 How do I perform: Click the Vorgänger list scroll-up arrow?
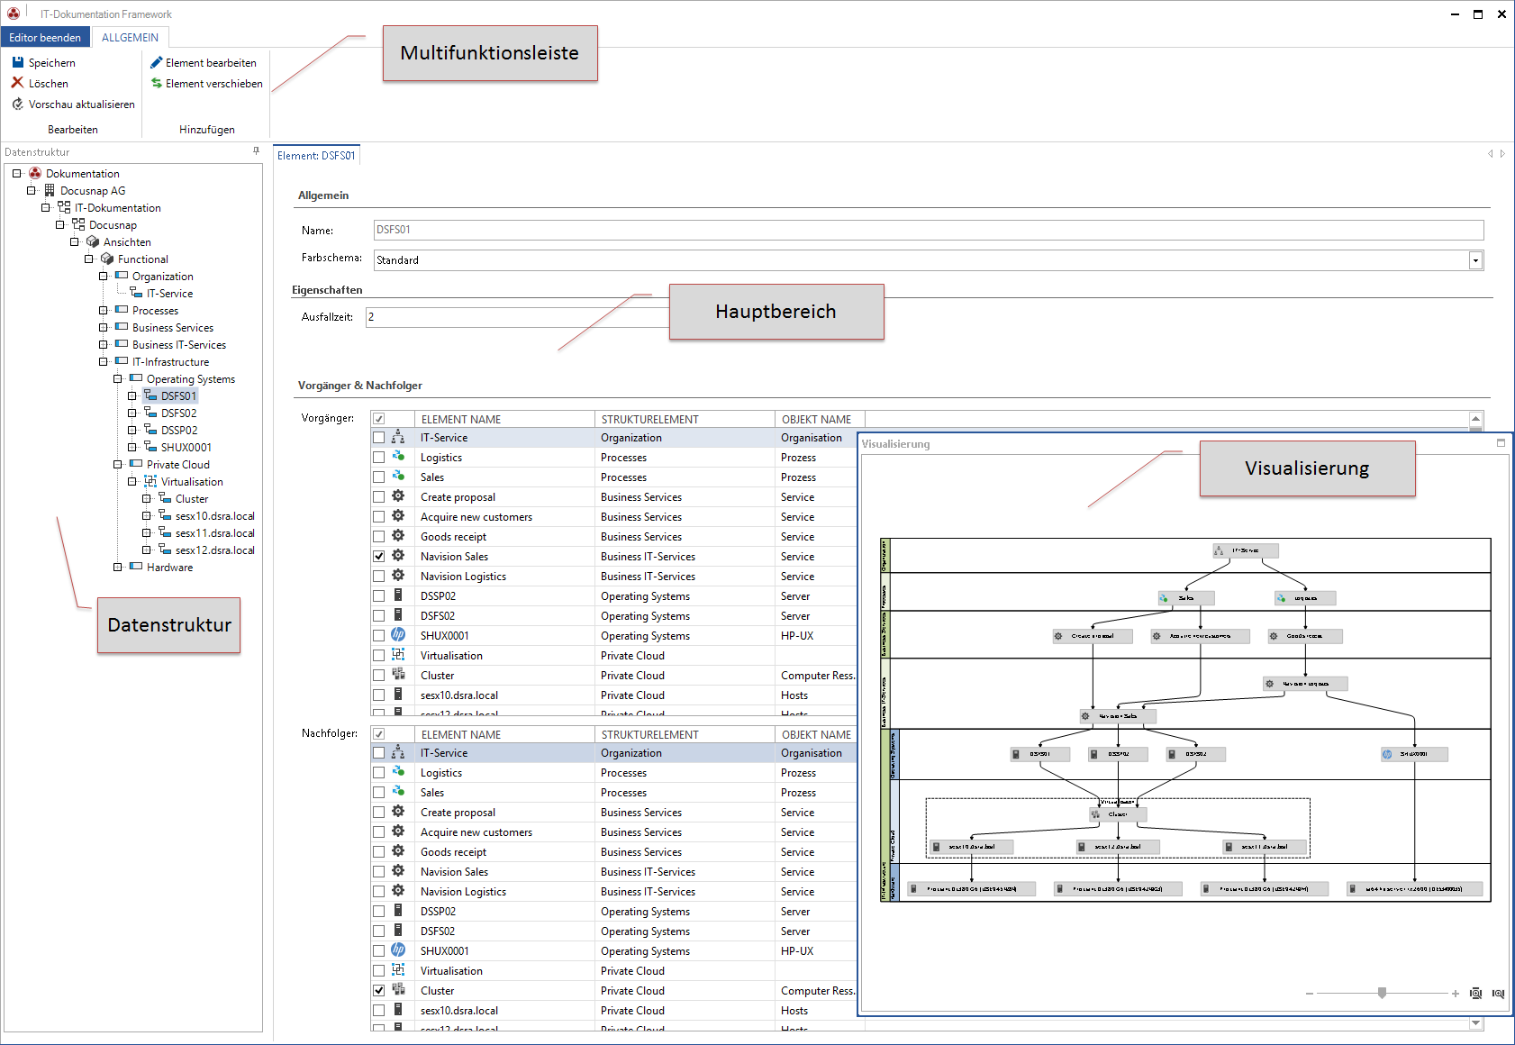[x=1476, y=419]
